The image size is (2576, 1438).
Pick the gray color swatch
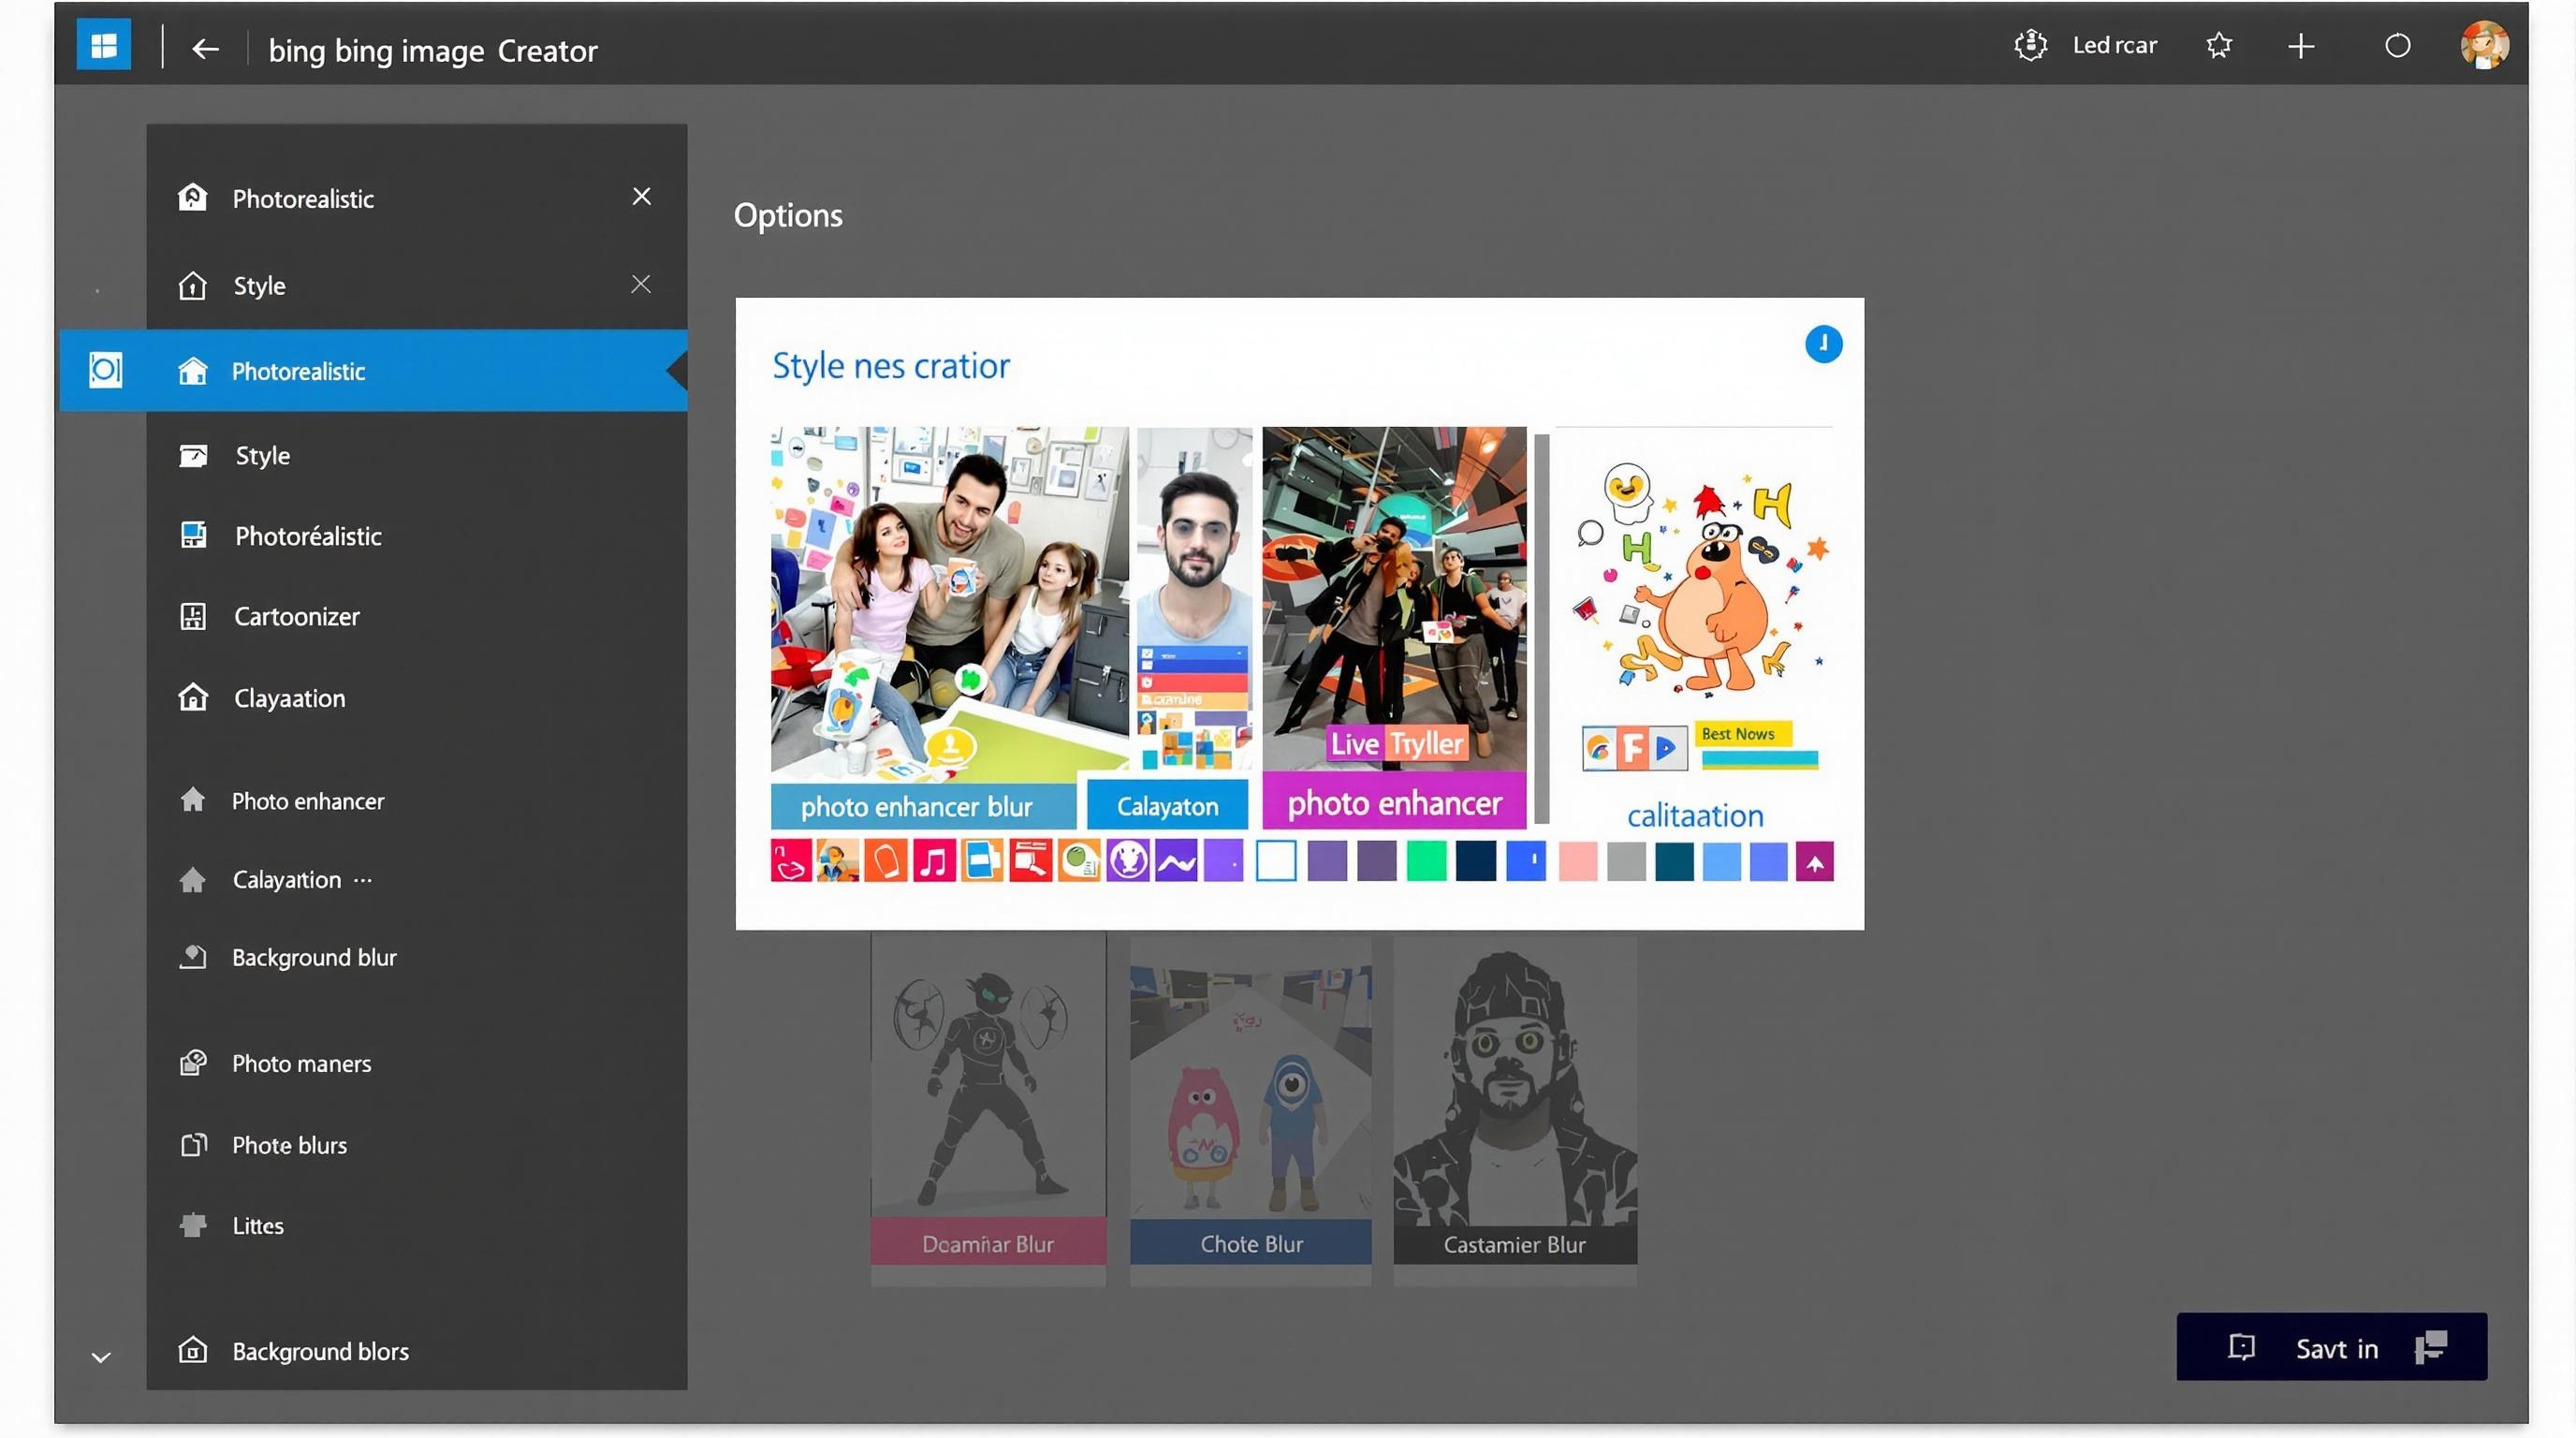point(1626,861)
